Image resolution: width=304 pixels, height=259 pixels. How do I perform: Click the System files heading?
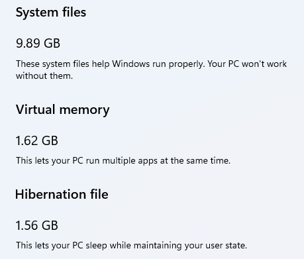coord(51,13)
